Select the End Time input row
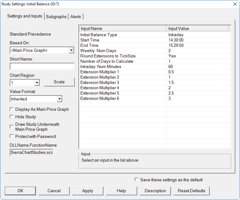240x200 pixels. tap(154, 45)
